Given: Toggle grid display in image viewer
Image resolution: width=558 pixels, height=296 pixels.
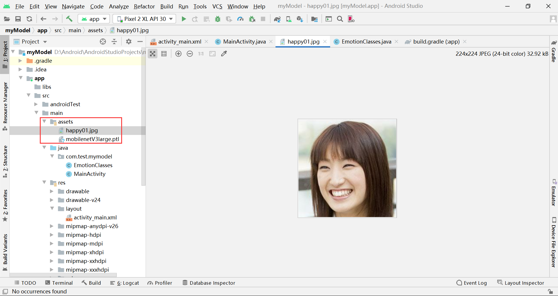Looking at the screenshot, I should 164,54.
